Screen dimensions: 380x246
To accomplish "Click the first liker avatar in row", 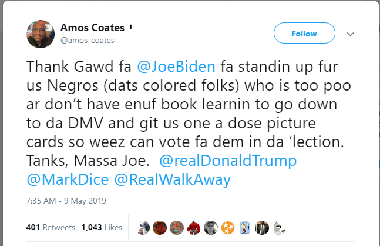I will point(143,227).
